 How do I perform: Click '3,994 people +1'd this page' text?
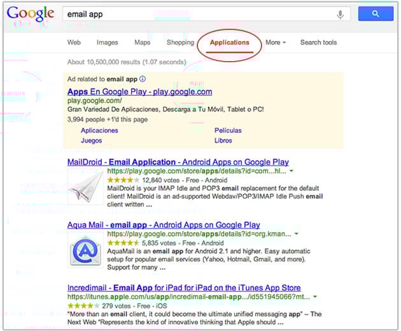pos(108,120)
